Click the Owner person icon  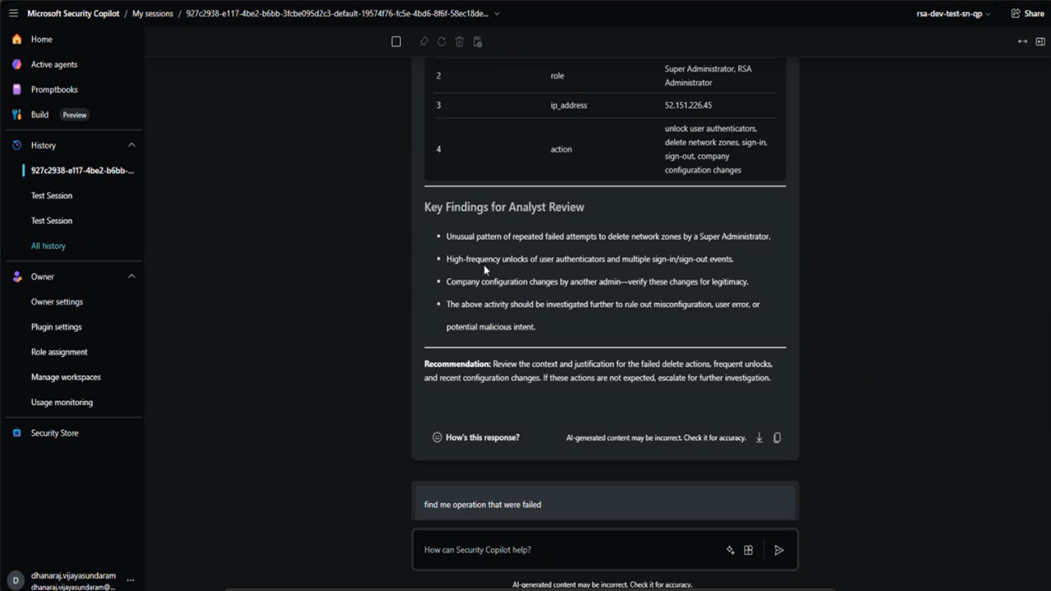[16, 277]
